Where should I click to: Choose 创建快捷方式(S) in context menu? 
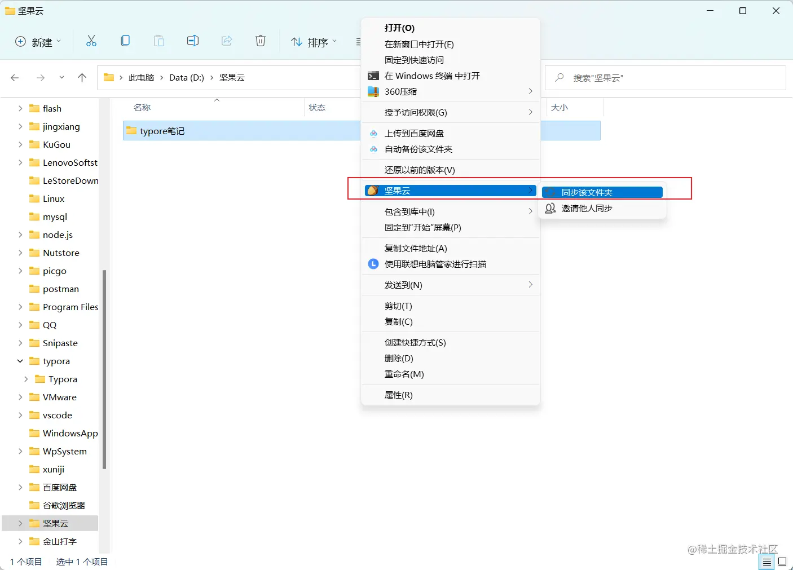[450, 342]
